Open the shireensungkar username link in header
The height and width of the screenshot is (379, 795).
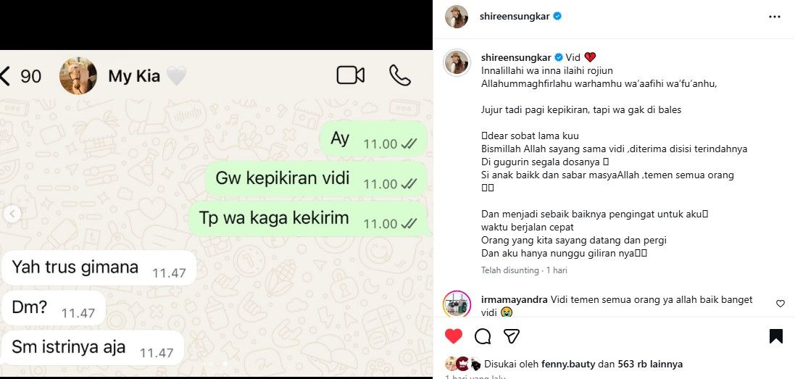(x=515, y=16)
